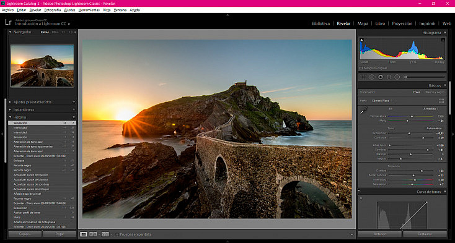Toggle highlight clipping indicator in histogram
The height and width of the screenshot is (243, 455).
point(443,40)
